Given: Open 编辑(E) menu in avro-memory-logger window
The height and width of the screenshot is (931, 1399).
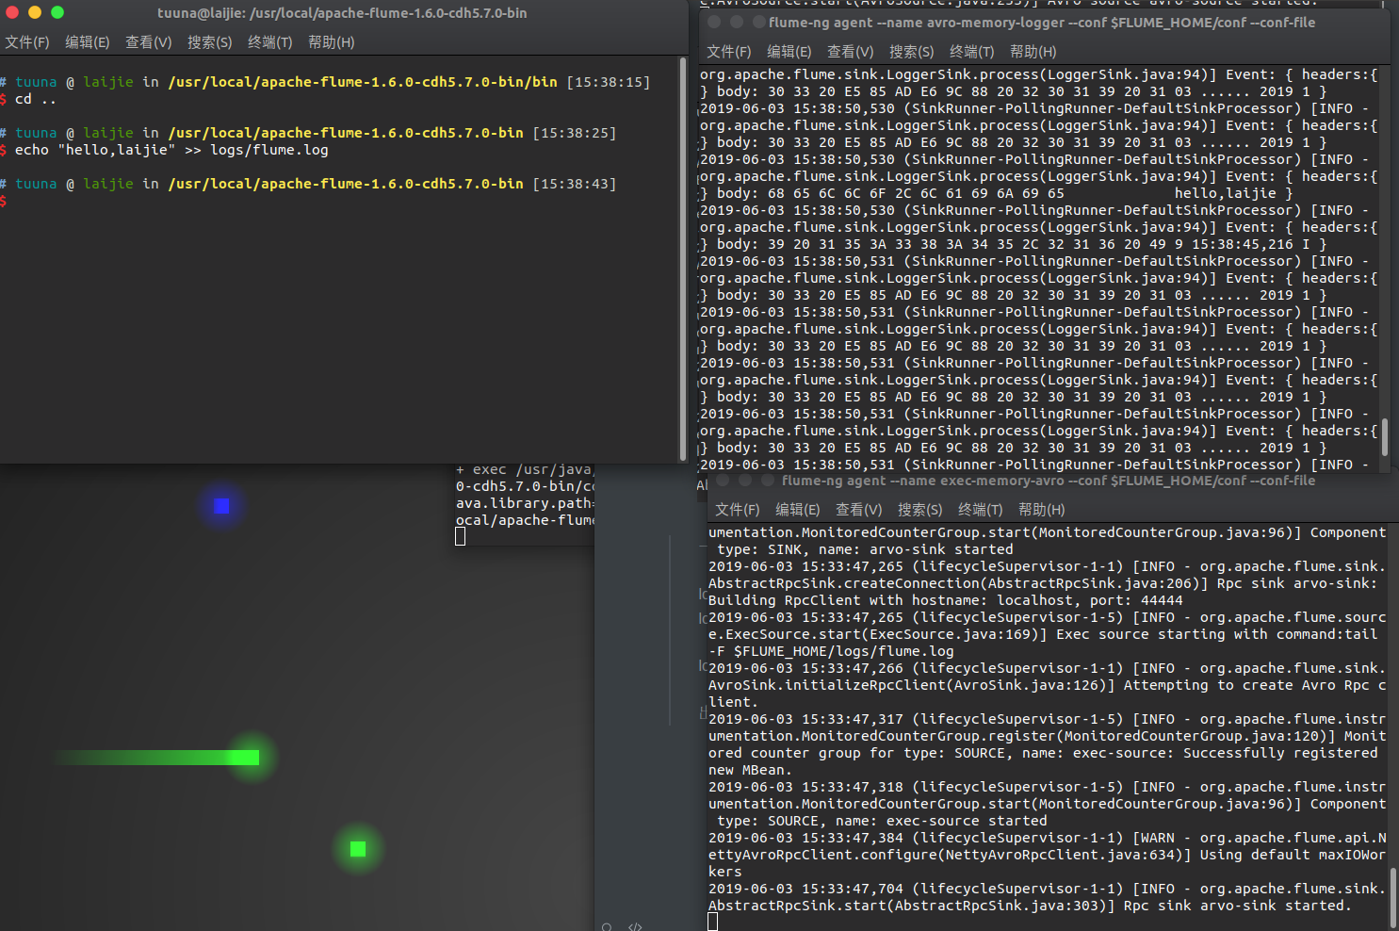Looking at the screenshot, I should click(789, 52).
